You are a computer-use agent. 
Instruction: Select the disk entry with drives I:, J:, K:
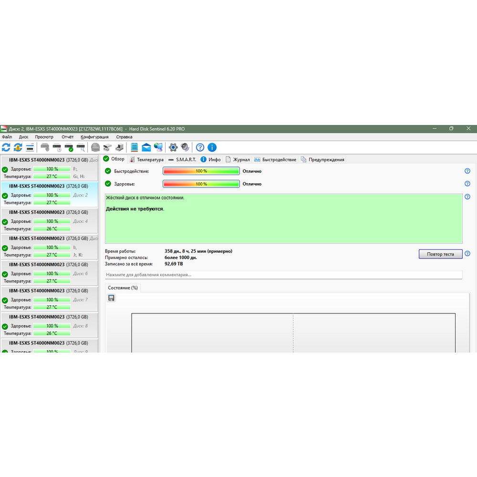(x=49, y=247)
